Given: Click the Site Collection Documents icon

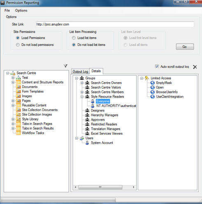Looking at the screenshot, I should 18,110.
